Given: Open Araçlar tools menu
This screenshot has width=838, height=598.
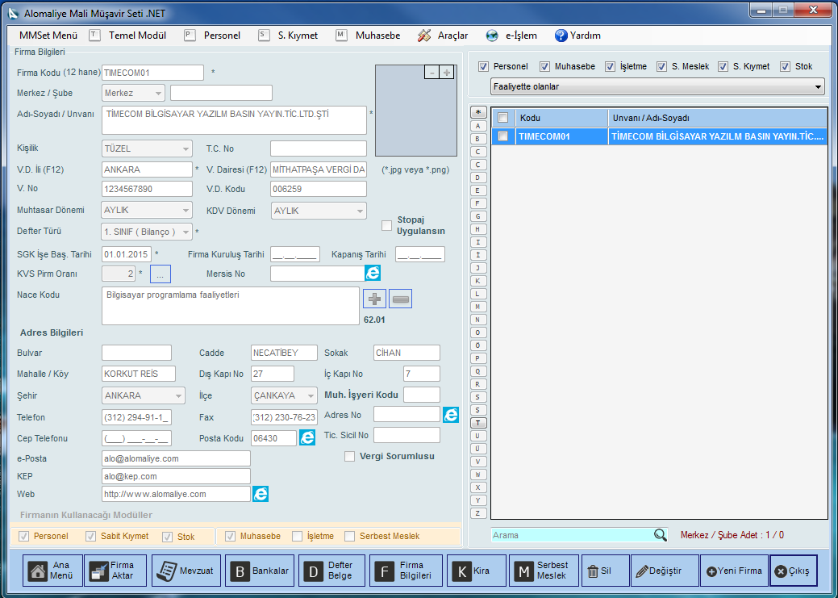Looking at the screenshot, I should click(443, 36).
